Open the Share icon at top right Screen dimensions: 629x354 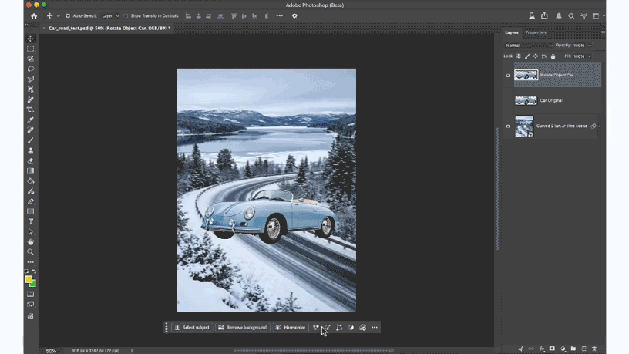pos(544,15)
